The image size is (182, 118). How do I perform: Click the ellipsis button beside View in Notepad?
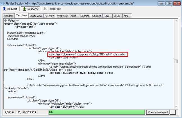173,112
